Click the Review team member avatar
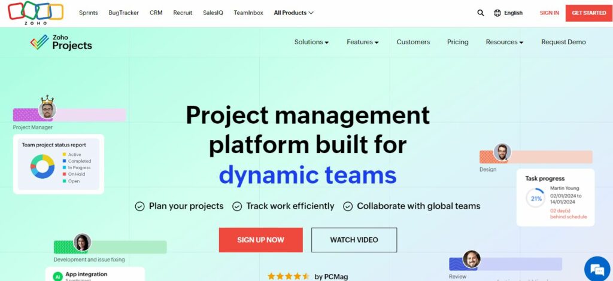The width and height of the screenshot is (613, 281). (472, 259)
